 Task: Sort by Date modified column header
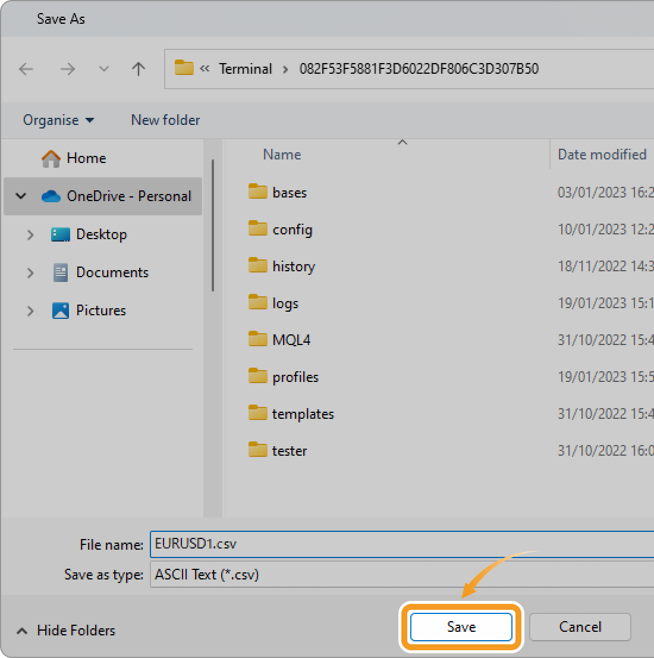coord(602,155)
